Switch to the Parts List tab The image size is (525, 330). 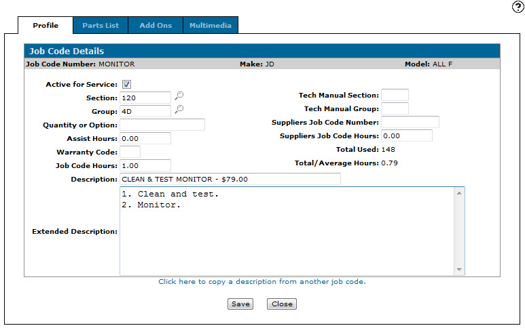[x=101, y=26]
